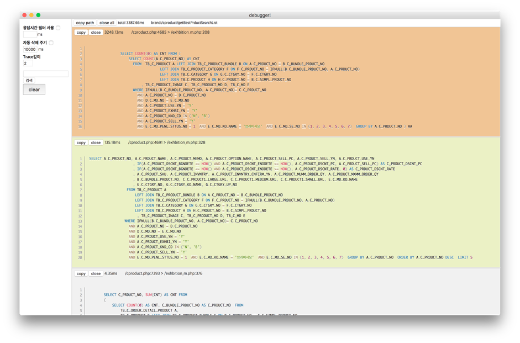Click close all in the top bar
Image resolution: width=520 pixels, height=343 pixels.
(107, 23)
